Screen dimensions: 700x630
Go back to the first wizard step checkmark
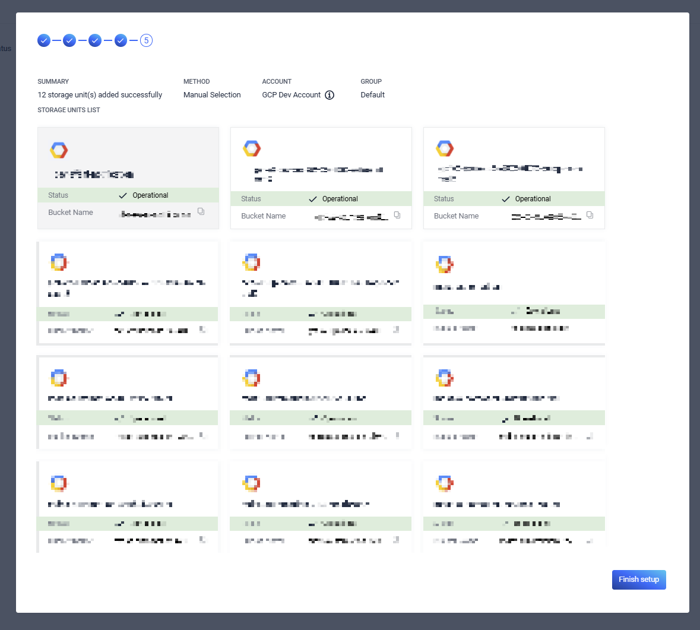44,40
